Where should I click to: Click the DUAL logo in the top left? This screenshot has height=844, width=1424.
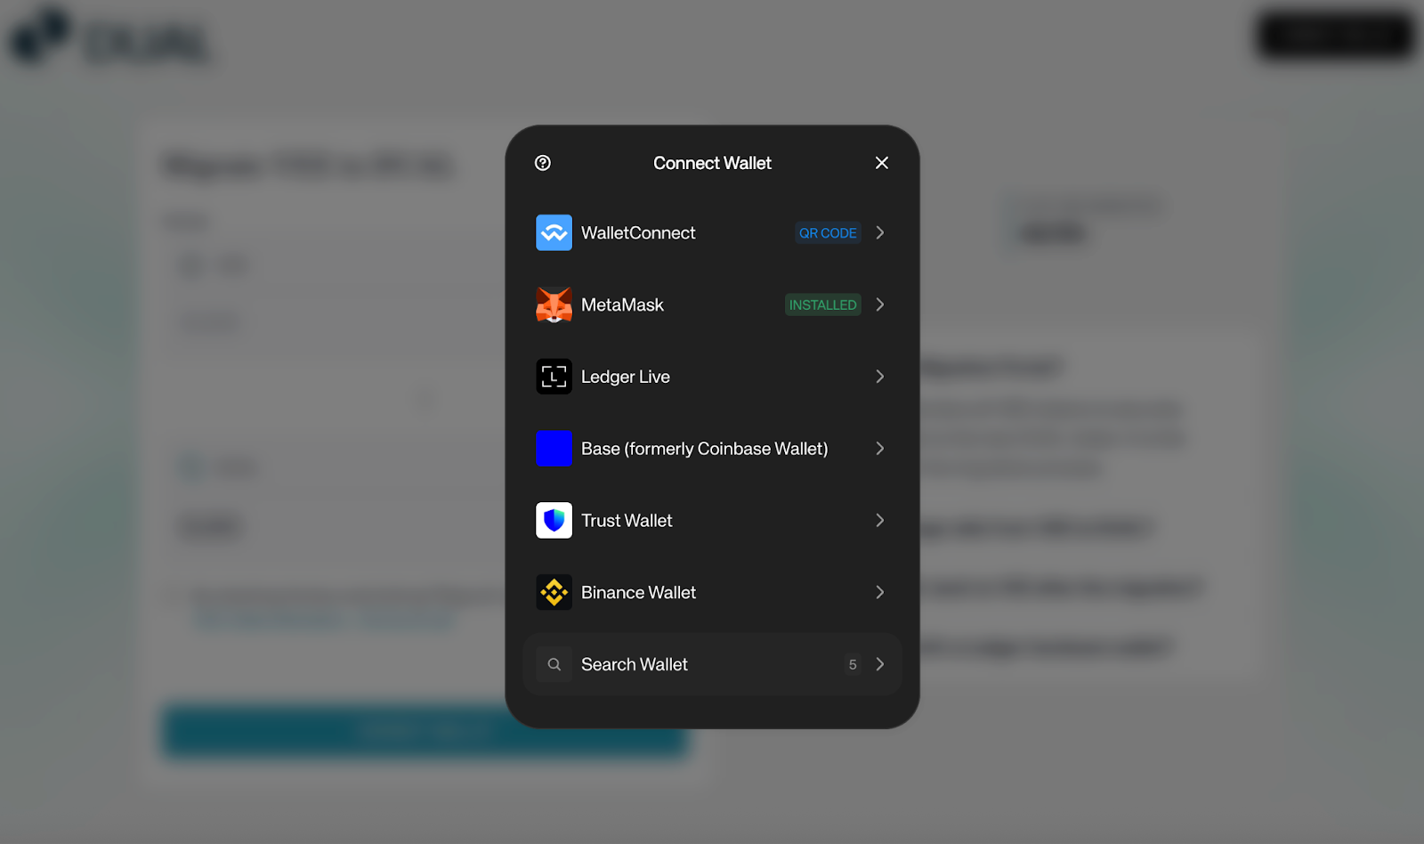coord(111,40)
